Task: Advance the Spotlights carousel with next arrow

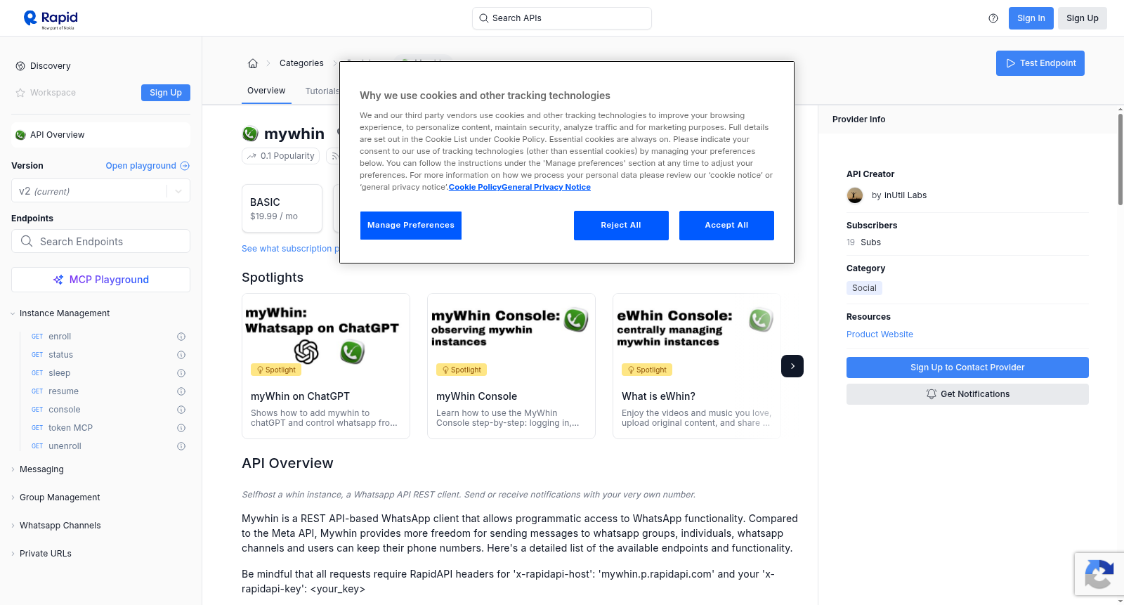Action: (x=792, y=366)
